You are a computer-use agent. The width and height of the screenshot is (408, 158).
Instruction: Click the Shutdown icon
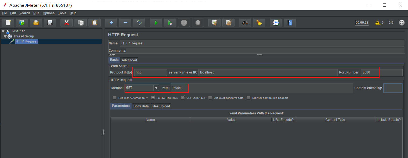[198, 23]
